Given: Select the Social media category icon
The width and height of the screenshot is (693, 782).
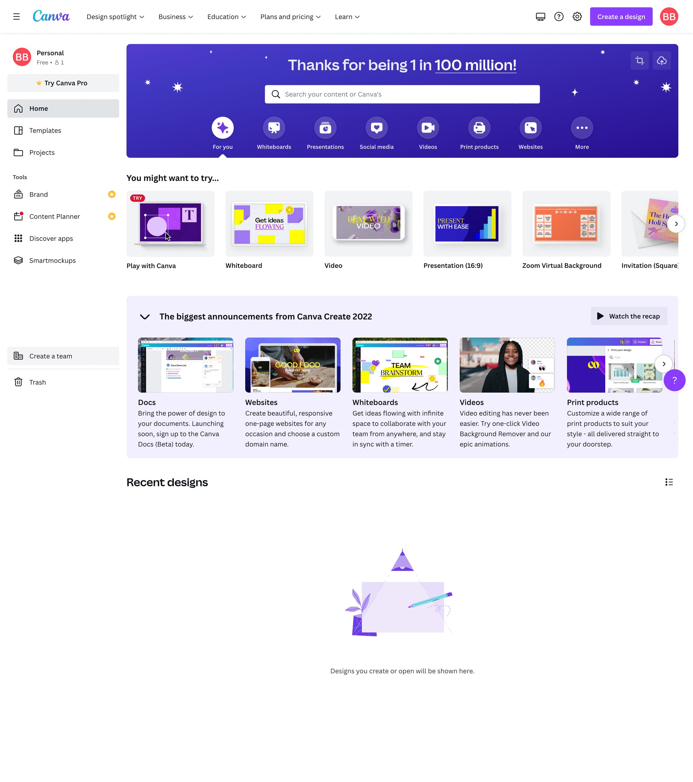Looking at the screenshot, I should (x=377, y=128).
